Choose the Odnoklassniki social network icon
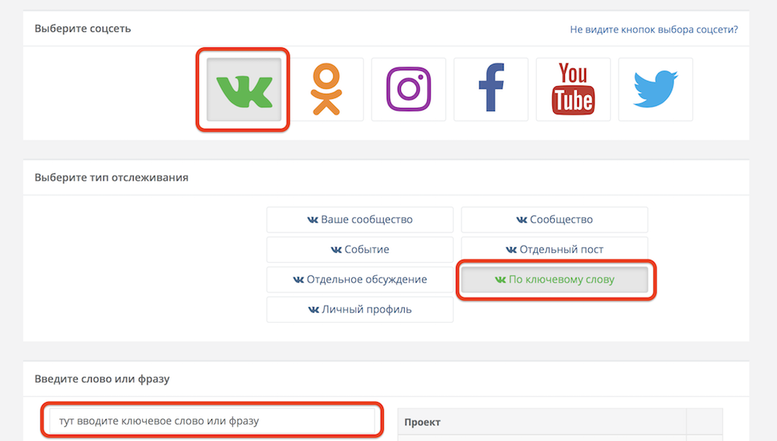The height and width of the screenshot is (441, 777). (326, 89)
